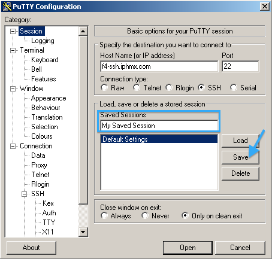Select the SSH connection type
Viewport: 272px width, 259px height.
201,88
